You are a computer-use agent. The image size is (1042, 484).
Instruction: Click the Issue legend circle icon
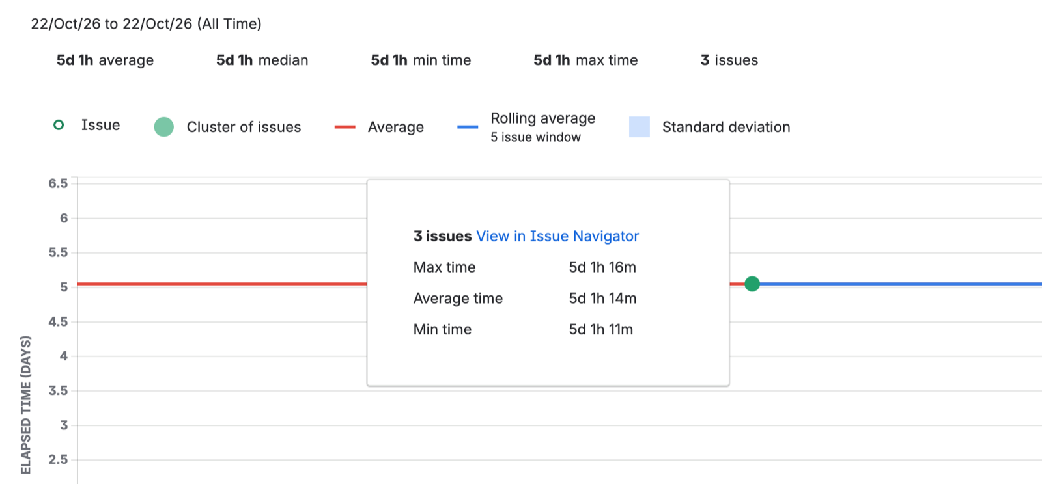(59, 125)
